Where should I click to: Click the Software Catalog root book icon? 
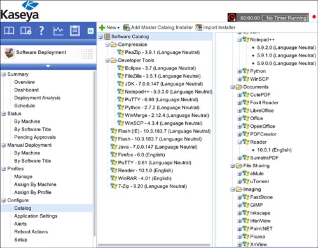(107, 37)
